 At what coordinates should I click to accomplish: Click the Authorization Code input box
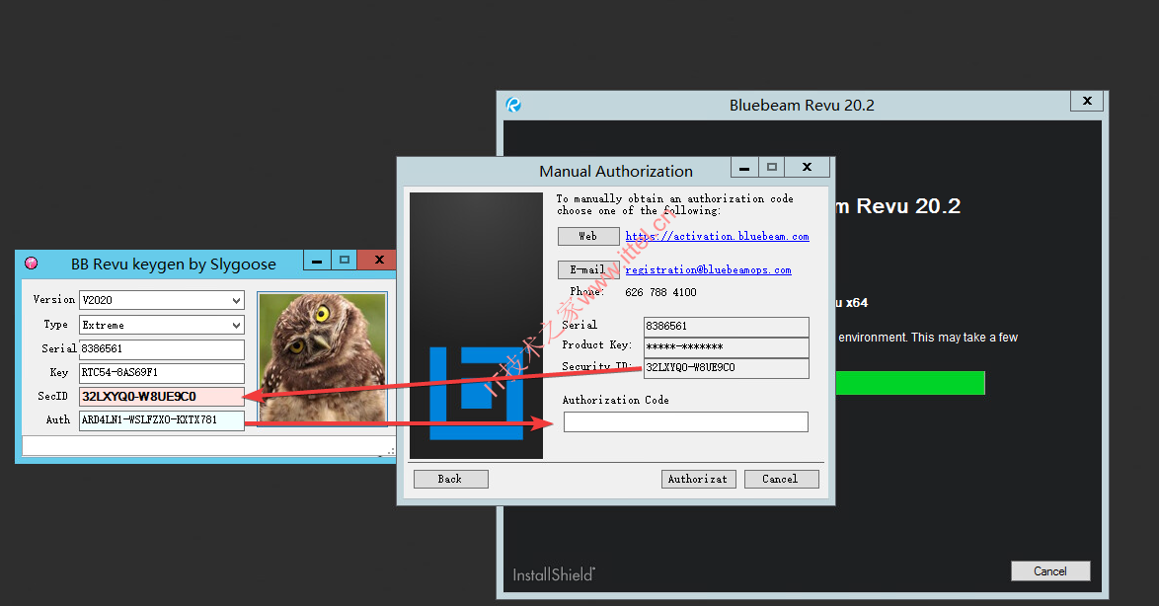[686, 422]
